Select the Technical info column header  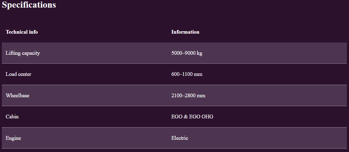click(x=22, y=32)
